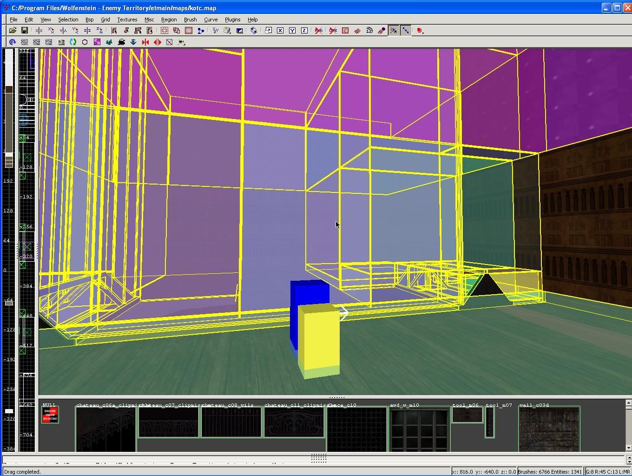Viewport: 632px width, 476px height.
Task: Rotate selection around Y-axis
Action: (x=75, y=30)
